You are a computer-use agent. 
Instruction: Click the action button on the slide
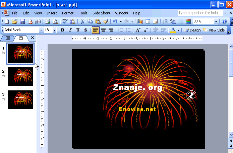point(191,95)
